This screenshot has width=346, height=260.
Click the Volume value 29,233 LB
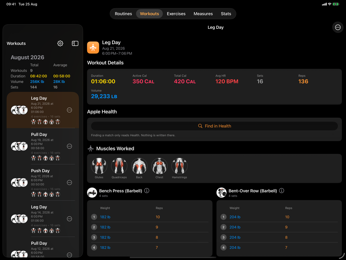(104, 96)
